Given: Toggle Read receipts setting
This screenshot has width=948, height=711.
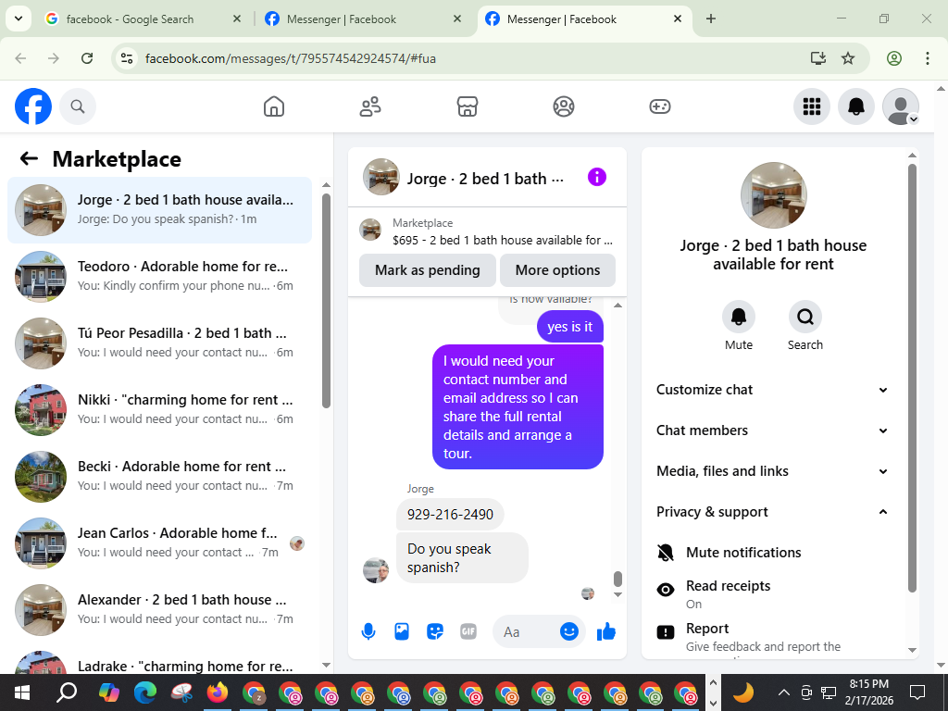Looking at the screenshot, I should 773,593.
